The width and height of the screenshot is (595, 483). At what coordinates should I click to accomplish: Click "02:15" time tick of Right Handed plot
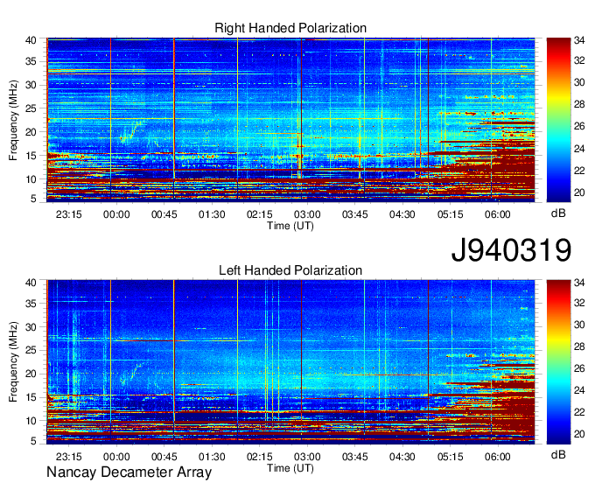click(x=260, y=214)
